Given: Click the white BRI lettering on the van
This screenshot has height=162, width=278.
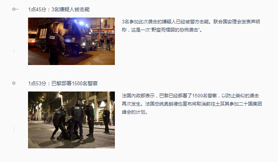Looking at the screenshot, I should [x=43, y=33].
